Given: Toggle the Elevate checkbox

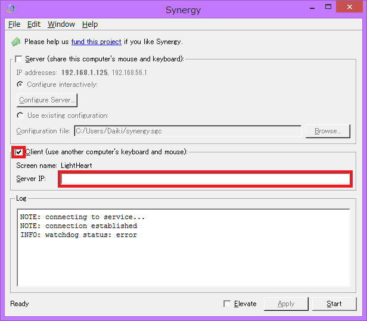Looking at the screenshot, I should coord(227,304).
